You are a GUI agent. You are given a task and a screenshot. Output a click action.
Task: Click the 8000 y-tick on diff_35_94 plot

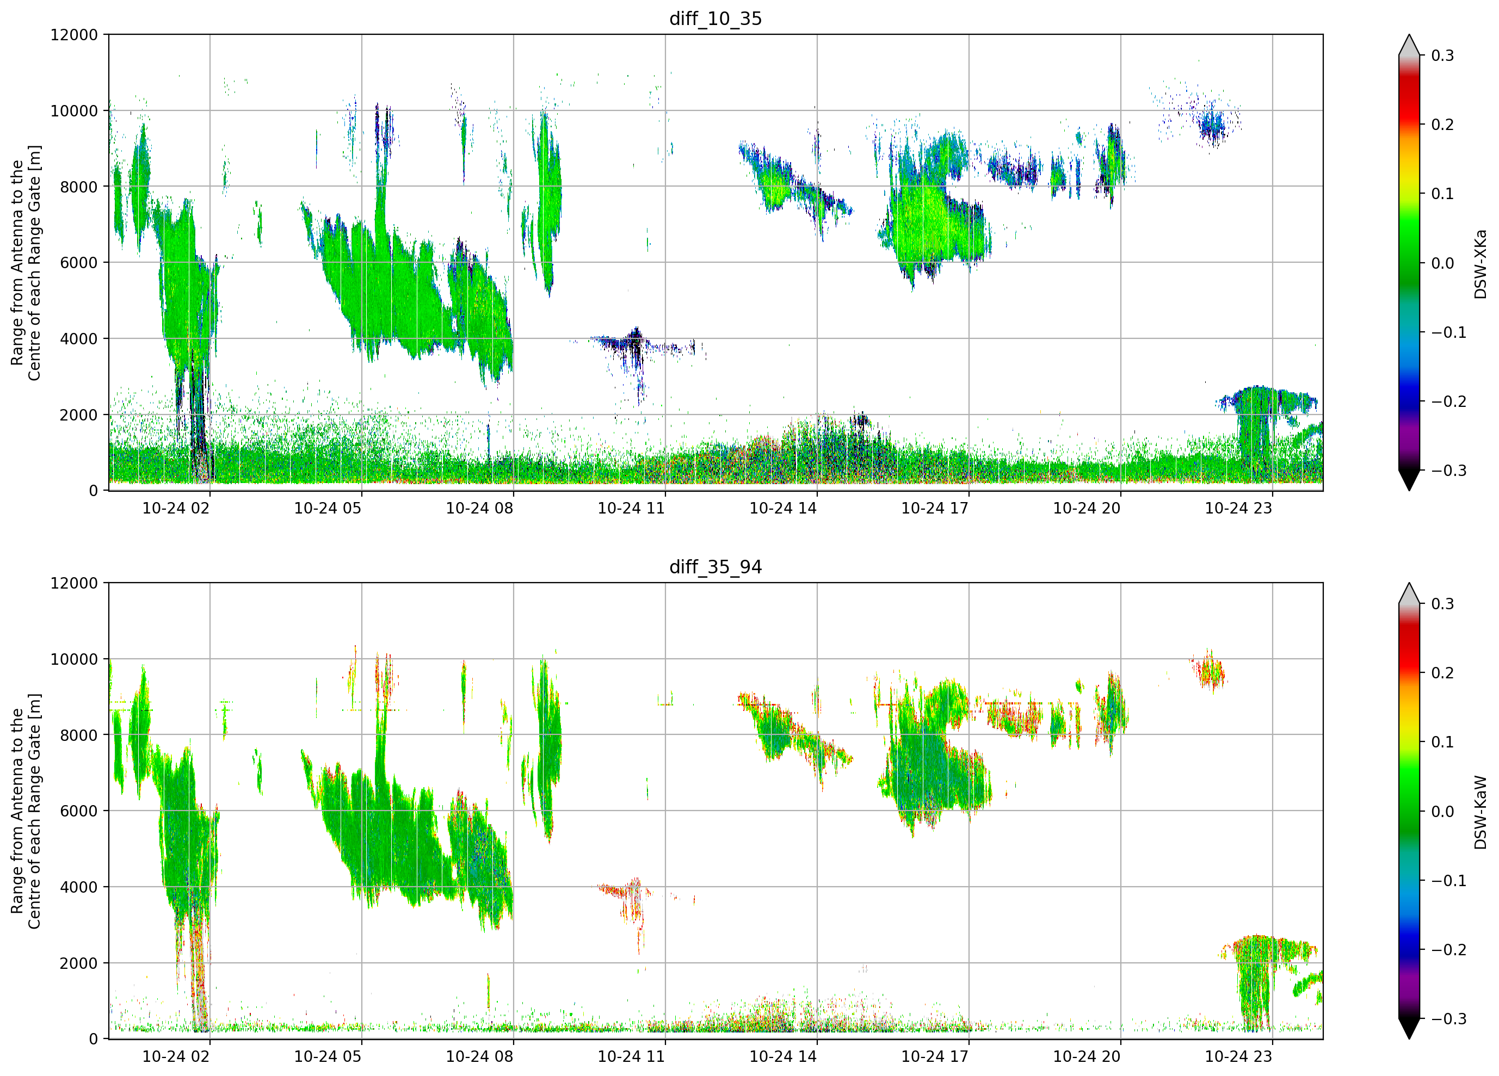[x=79, y=735]
